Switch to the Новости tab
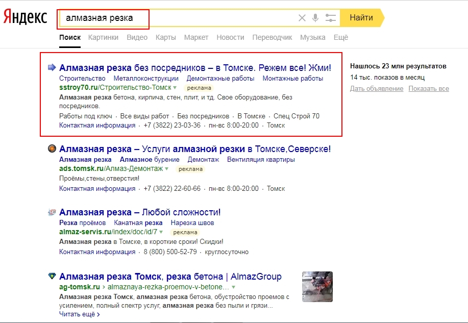The width and height of the screenshot is (468, 323). pos(230,37)
